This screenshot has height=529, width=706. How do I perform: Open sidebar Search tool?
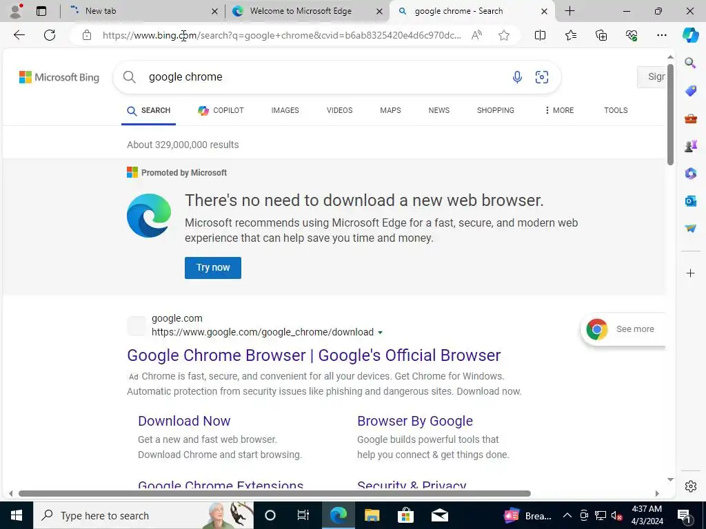pyautogui.click(x=690, y=63)
